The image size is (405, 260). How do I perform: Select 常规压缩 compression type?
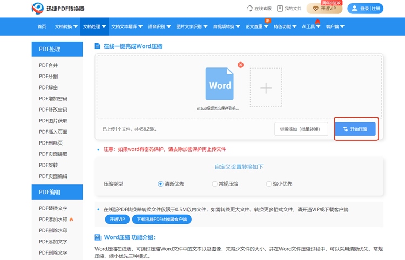pyautogui.click(x=225, y=184)
